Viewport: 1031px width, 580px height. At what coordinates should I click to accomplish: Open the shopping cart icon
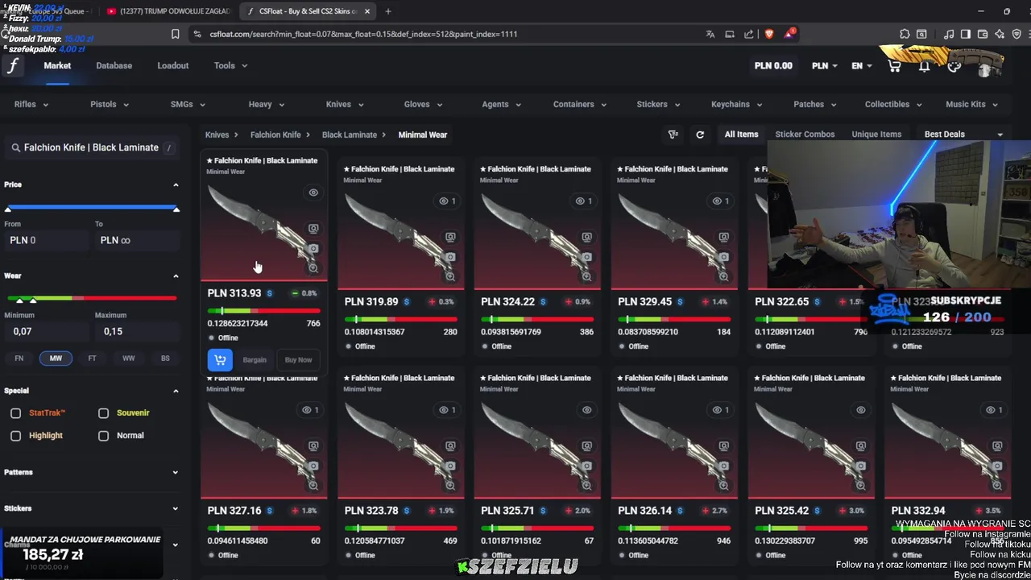tap(894, 66)
